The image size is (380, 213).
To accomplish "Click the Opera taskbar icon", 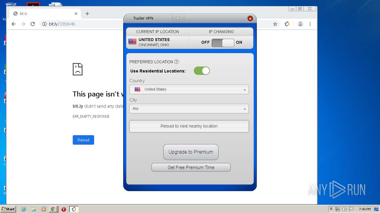I will 64,209.
